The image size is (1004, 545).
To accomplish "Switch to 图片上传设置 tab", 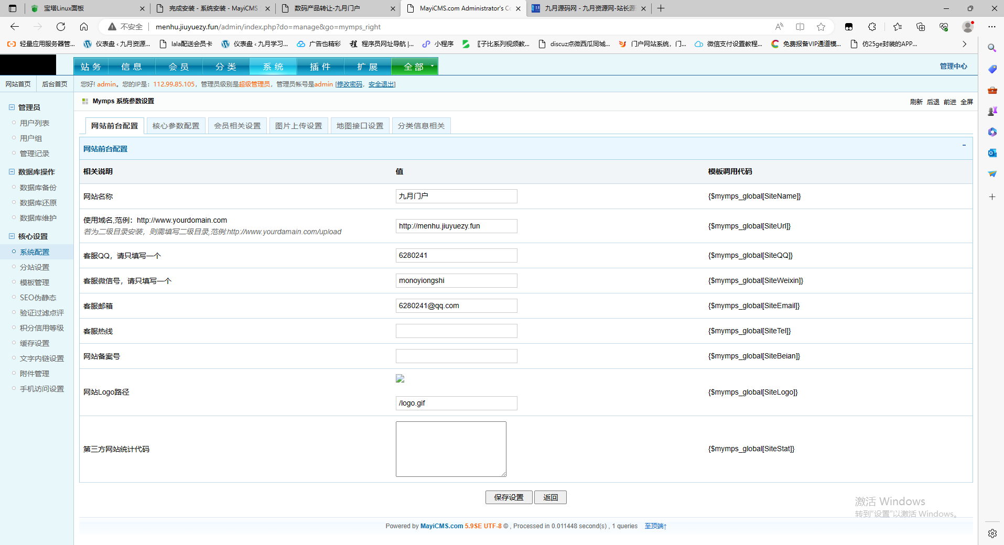I will pos(299,126).
